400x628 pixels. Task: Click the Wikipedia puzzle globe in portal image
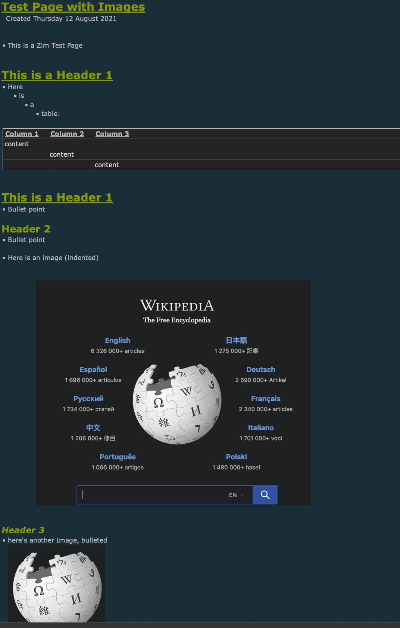coord(177,404)
